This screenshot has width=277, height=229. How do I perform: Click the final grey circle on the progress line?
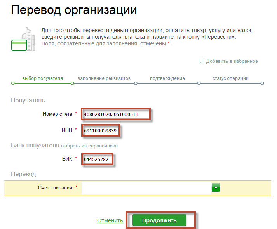pos(262,83)
